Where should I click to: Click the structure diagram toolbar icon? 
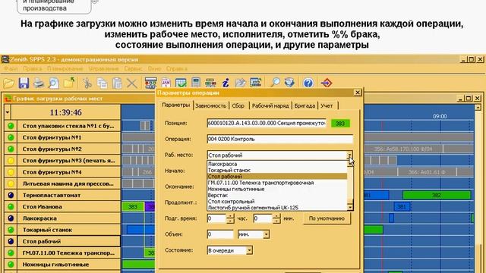coord(211,83)
